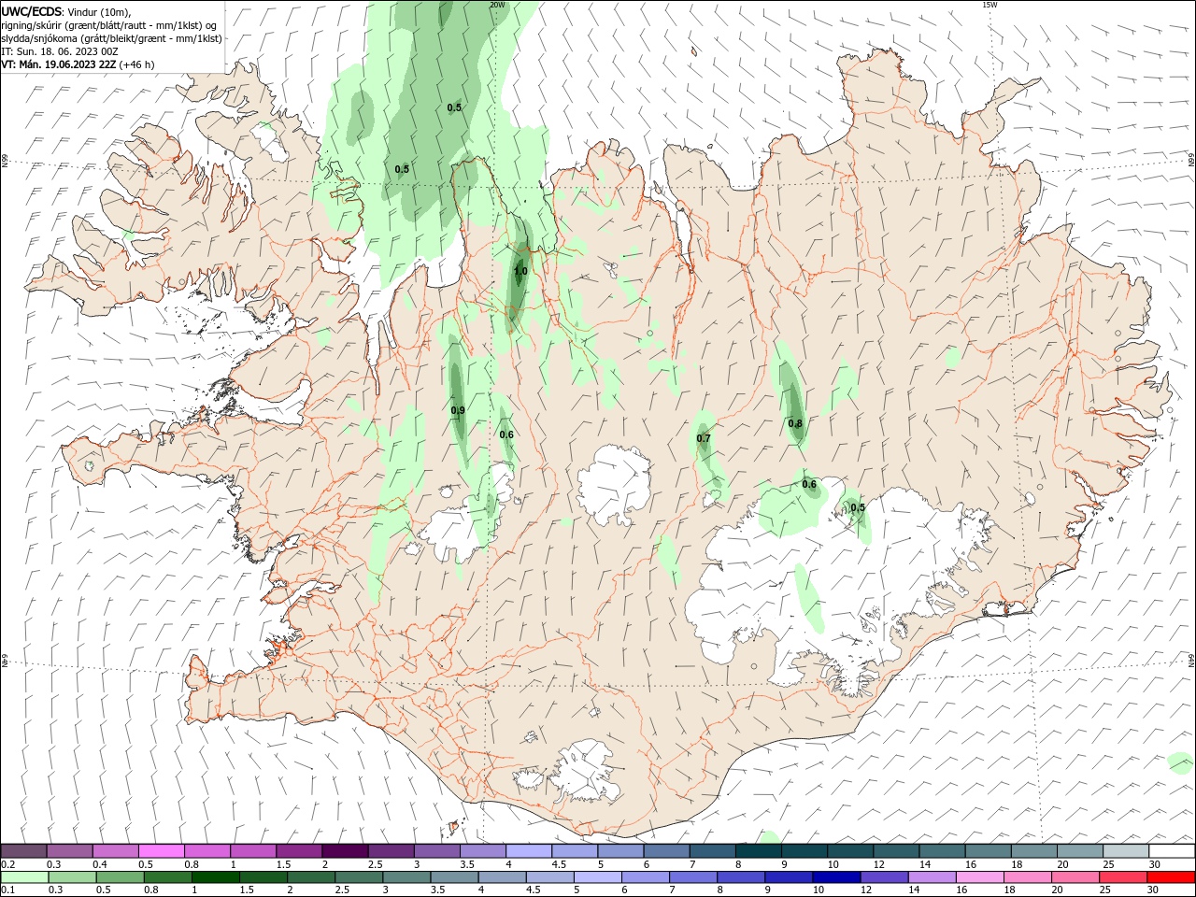Click the UWC/ECDS title text

point(32,11)
